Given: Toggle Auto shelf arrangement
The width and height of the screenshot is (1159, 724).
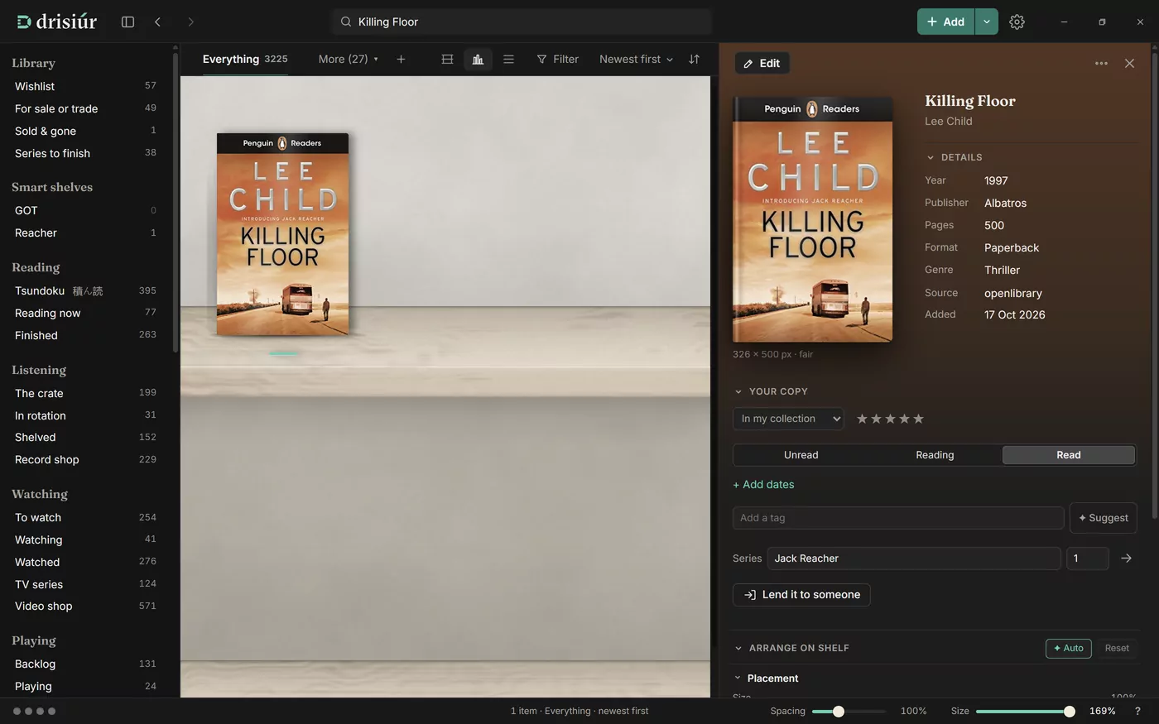Looking at the screenshot, I should click(x=1068, y=648).
